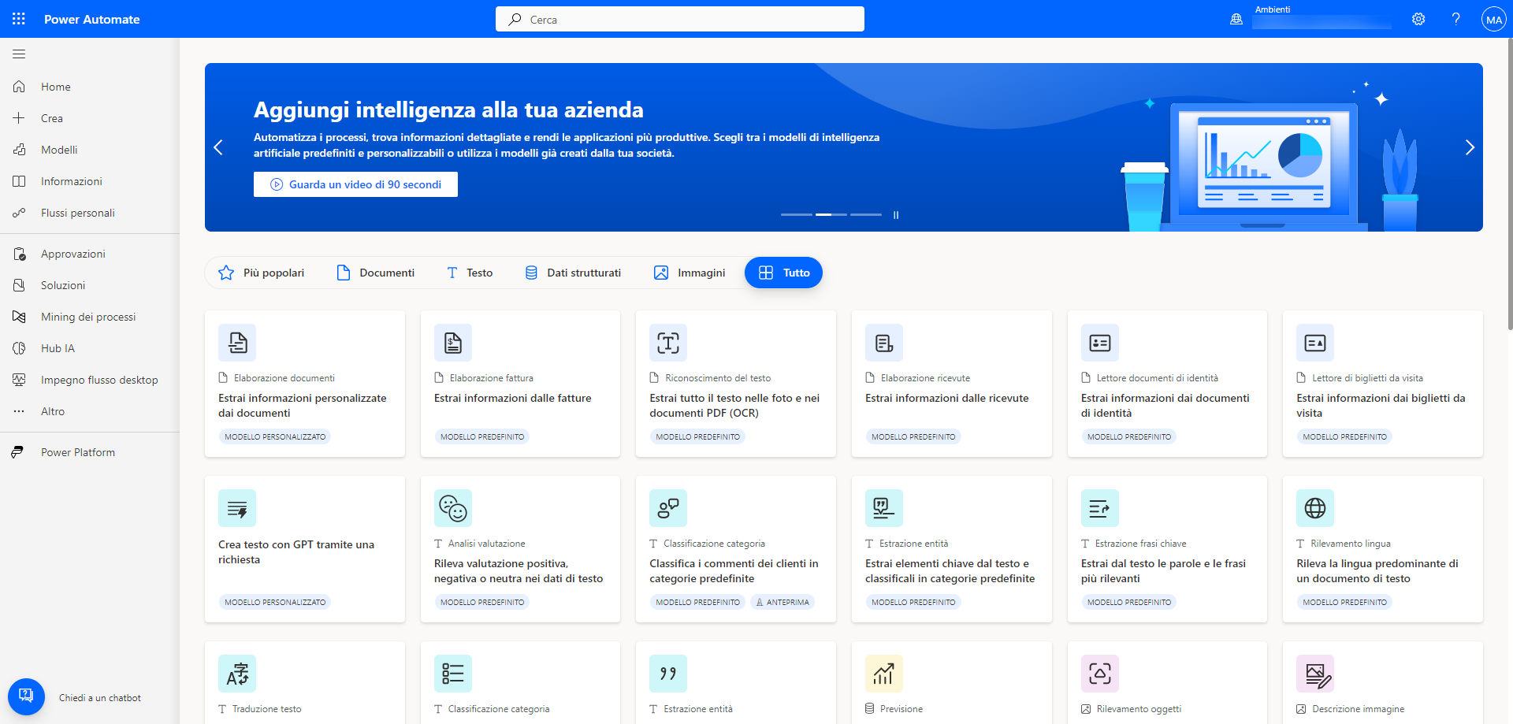
Task: Open the Soluzioni sidebar icon
Action: coord(19,285)
